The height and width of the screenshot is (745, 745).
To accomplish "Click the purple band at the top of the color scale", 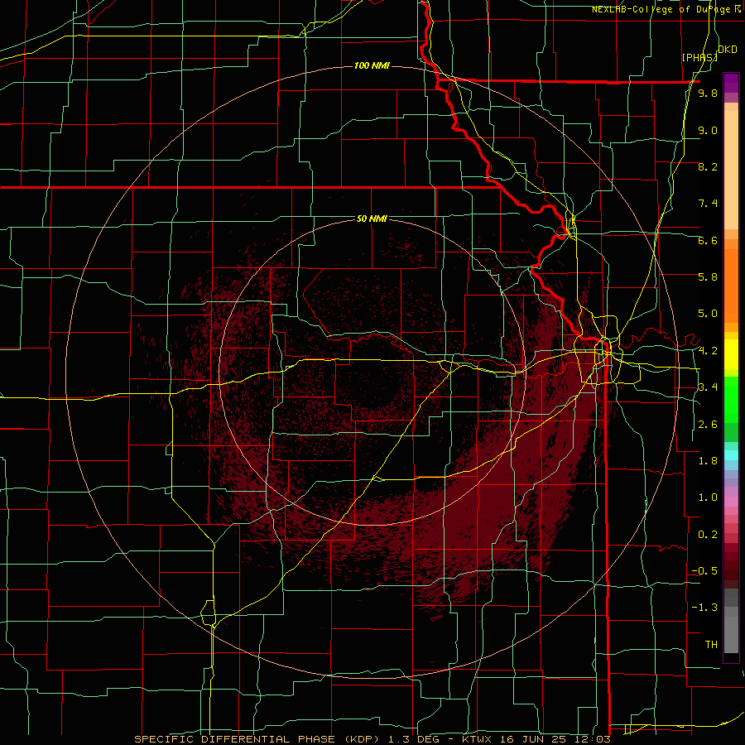I will (731, 83).
